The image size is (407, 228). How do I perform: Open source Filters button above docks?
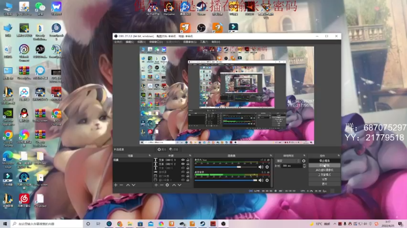(x=174, y=149)
